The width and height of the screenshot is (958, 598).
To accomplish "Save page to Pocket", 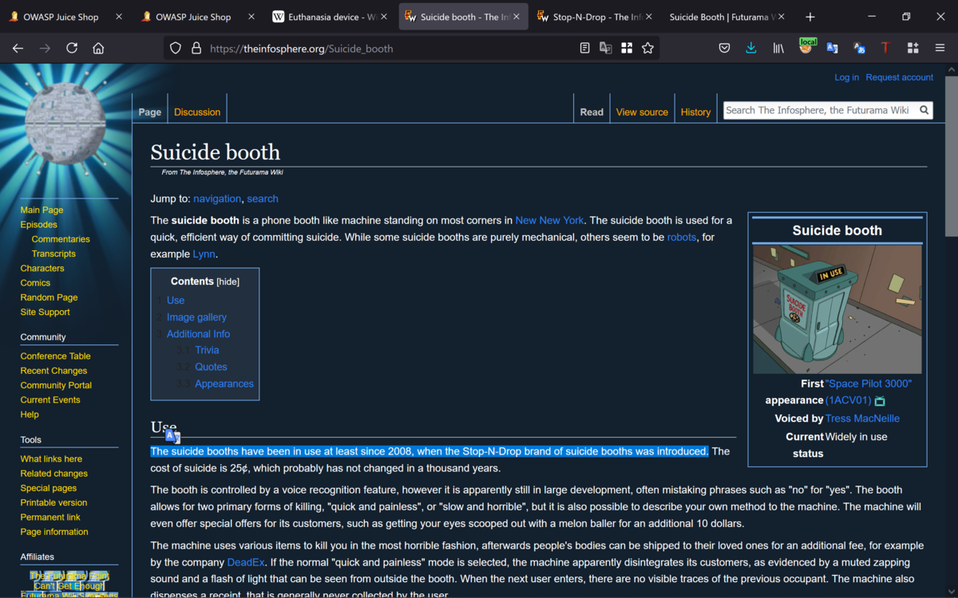I will click(x=724, y=49).
